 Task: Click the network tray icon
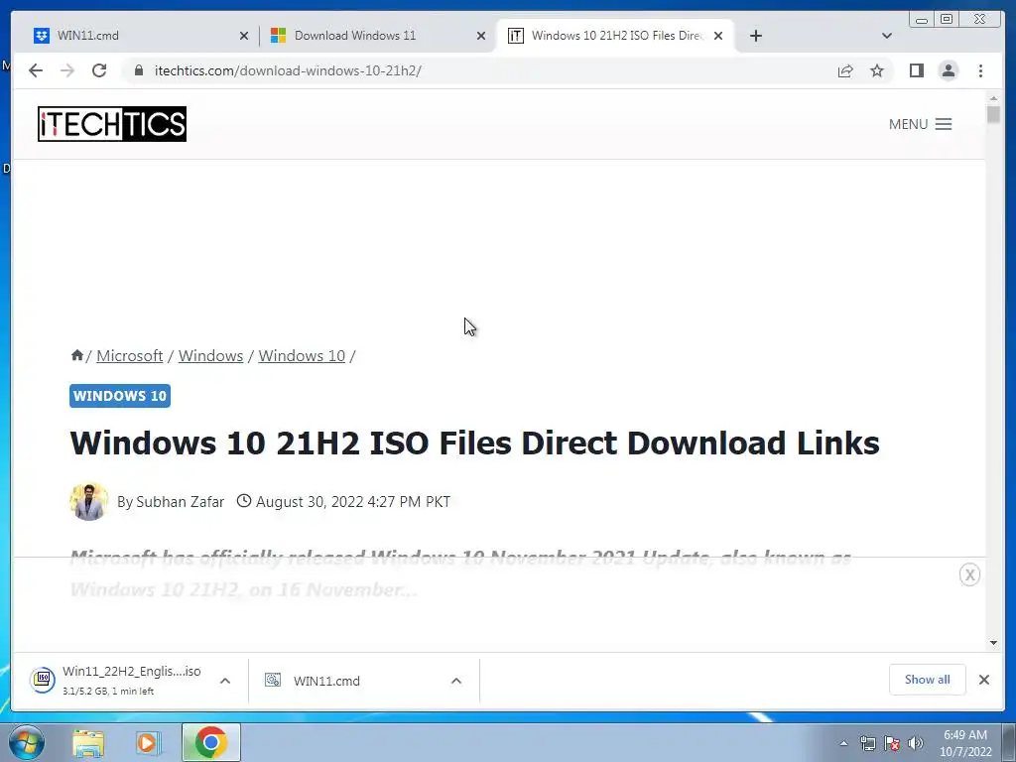(867, 744)
